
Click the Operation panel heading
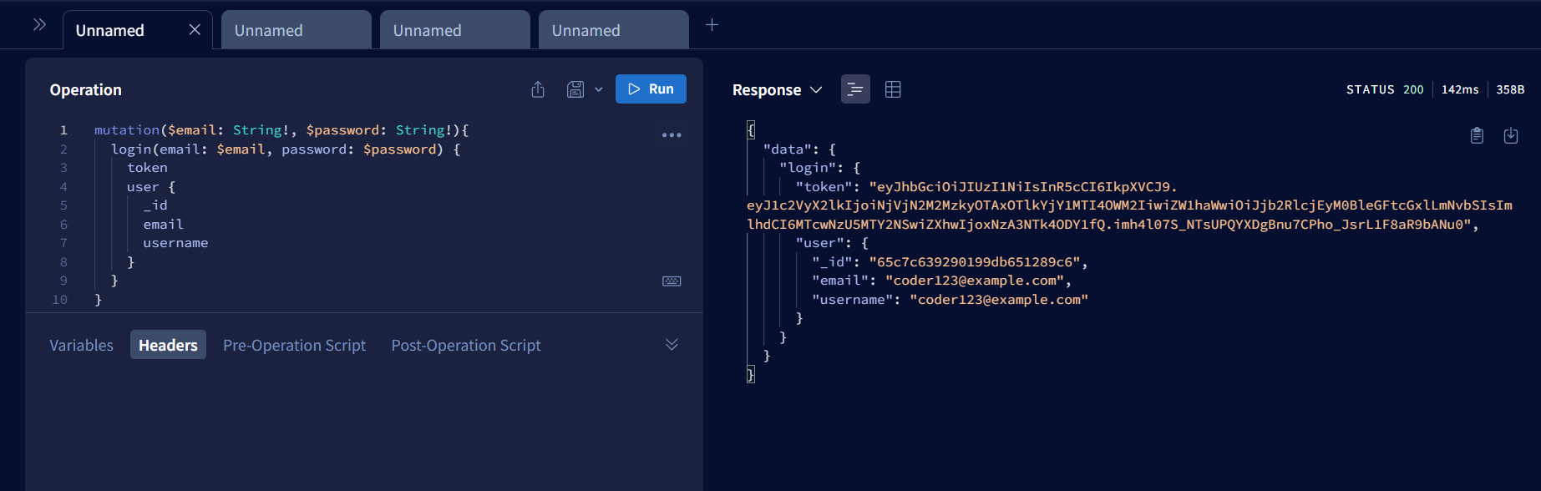(85, 89)
